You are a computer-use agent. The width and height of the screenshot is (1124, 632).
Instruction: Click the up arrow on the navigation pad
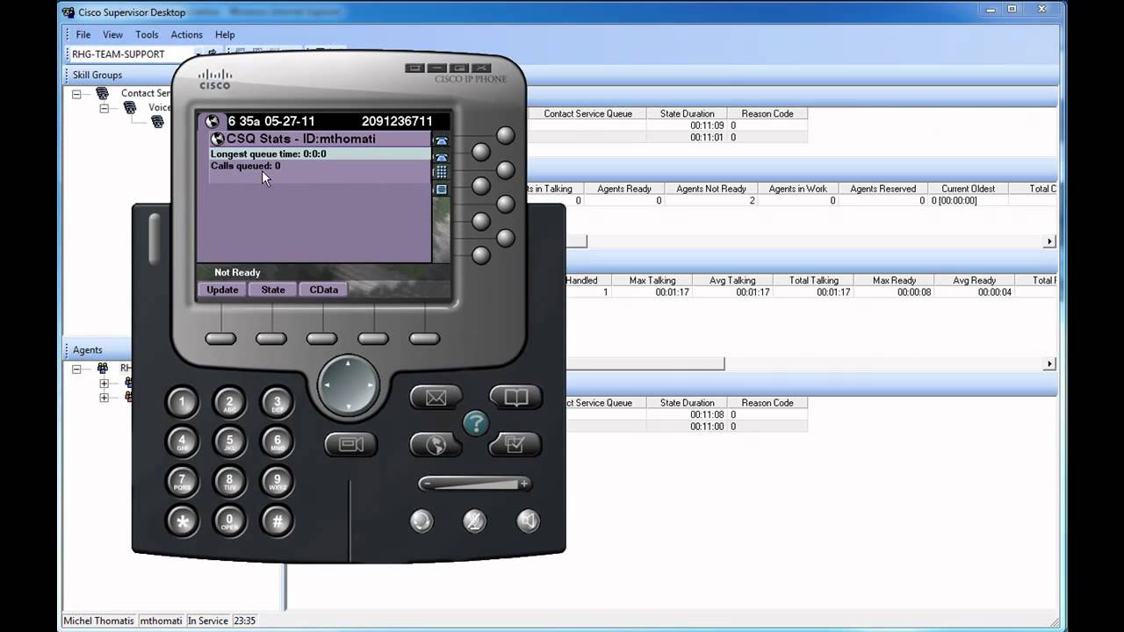349,363
